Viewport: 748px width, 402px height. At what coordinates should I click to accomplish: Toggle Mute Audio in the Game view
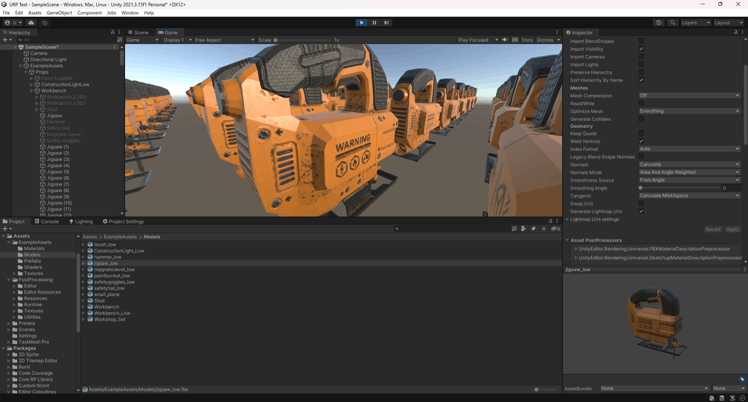(505, 40)
